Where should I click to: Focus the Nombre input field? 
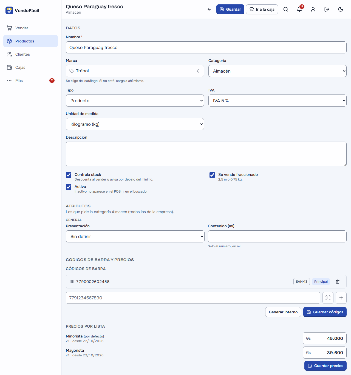(206, 47)
